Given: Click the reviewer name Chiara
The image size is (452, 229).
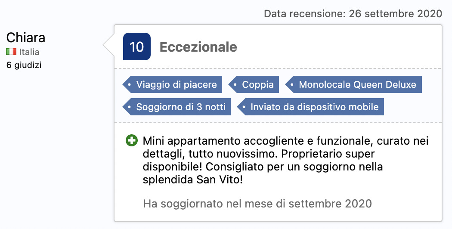Looking at the screenshot, I should tap(26, 38).
